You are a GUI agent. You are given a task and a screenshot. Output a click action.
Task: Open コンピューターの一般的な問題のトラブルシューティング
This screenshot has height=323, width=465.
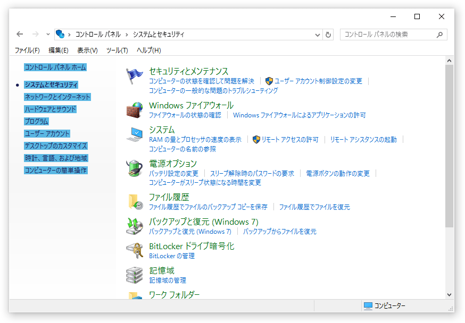click(x=213, y=91)
